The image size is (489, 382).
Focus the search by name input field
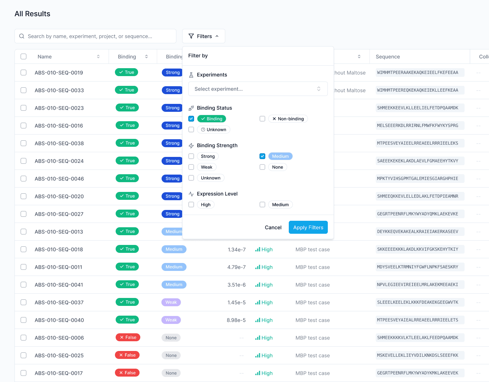98,36
